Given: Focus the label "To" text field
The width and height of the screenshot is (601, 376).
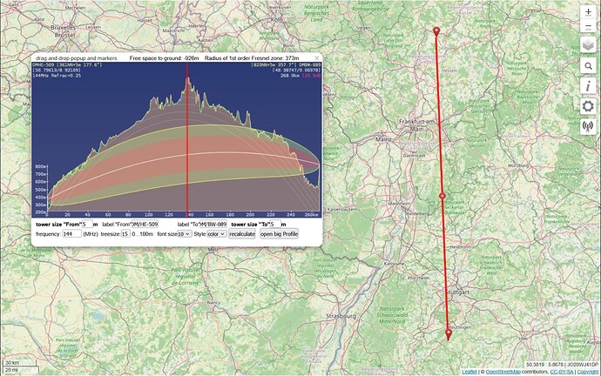Looking at the screenshot, I should pyautogui.click(x=213, y=224).
